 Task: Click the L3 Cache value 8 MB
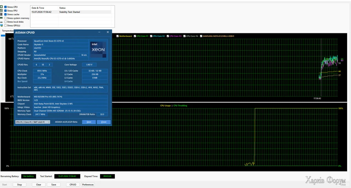coord(95,78)
